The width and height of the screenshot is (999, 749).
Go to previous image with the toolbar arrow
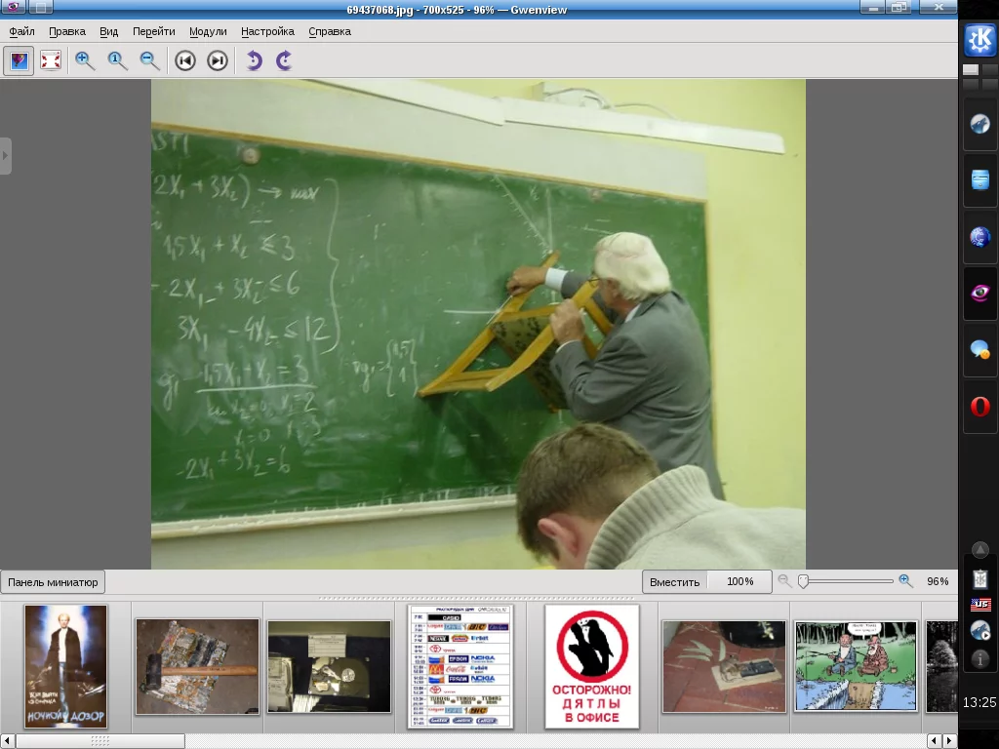pyautogui.click(x=184, y=60)
